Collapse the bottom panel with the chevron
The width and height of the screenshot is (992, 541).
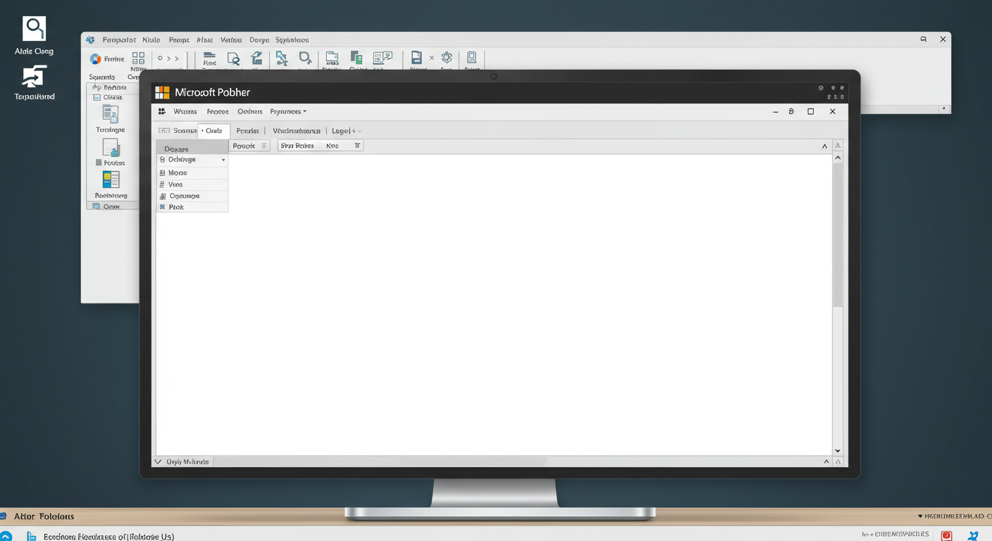(158, 462)
